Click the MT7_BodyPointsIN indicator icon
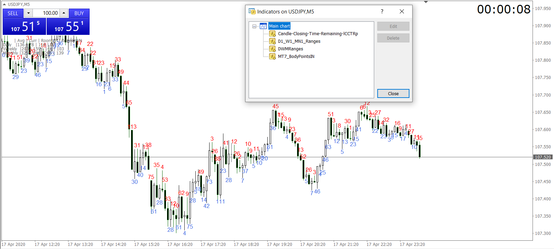This screenshot has width=554, height=249. pyautogui.click(x=273, y=57)
